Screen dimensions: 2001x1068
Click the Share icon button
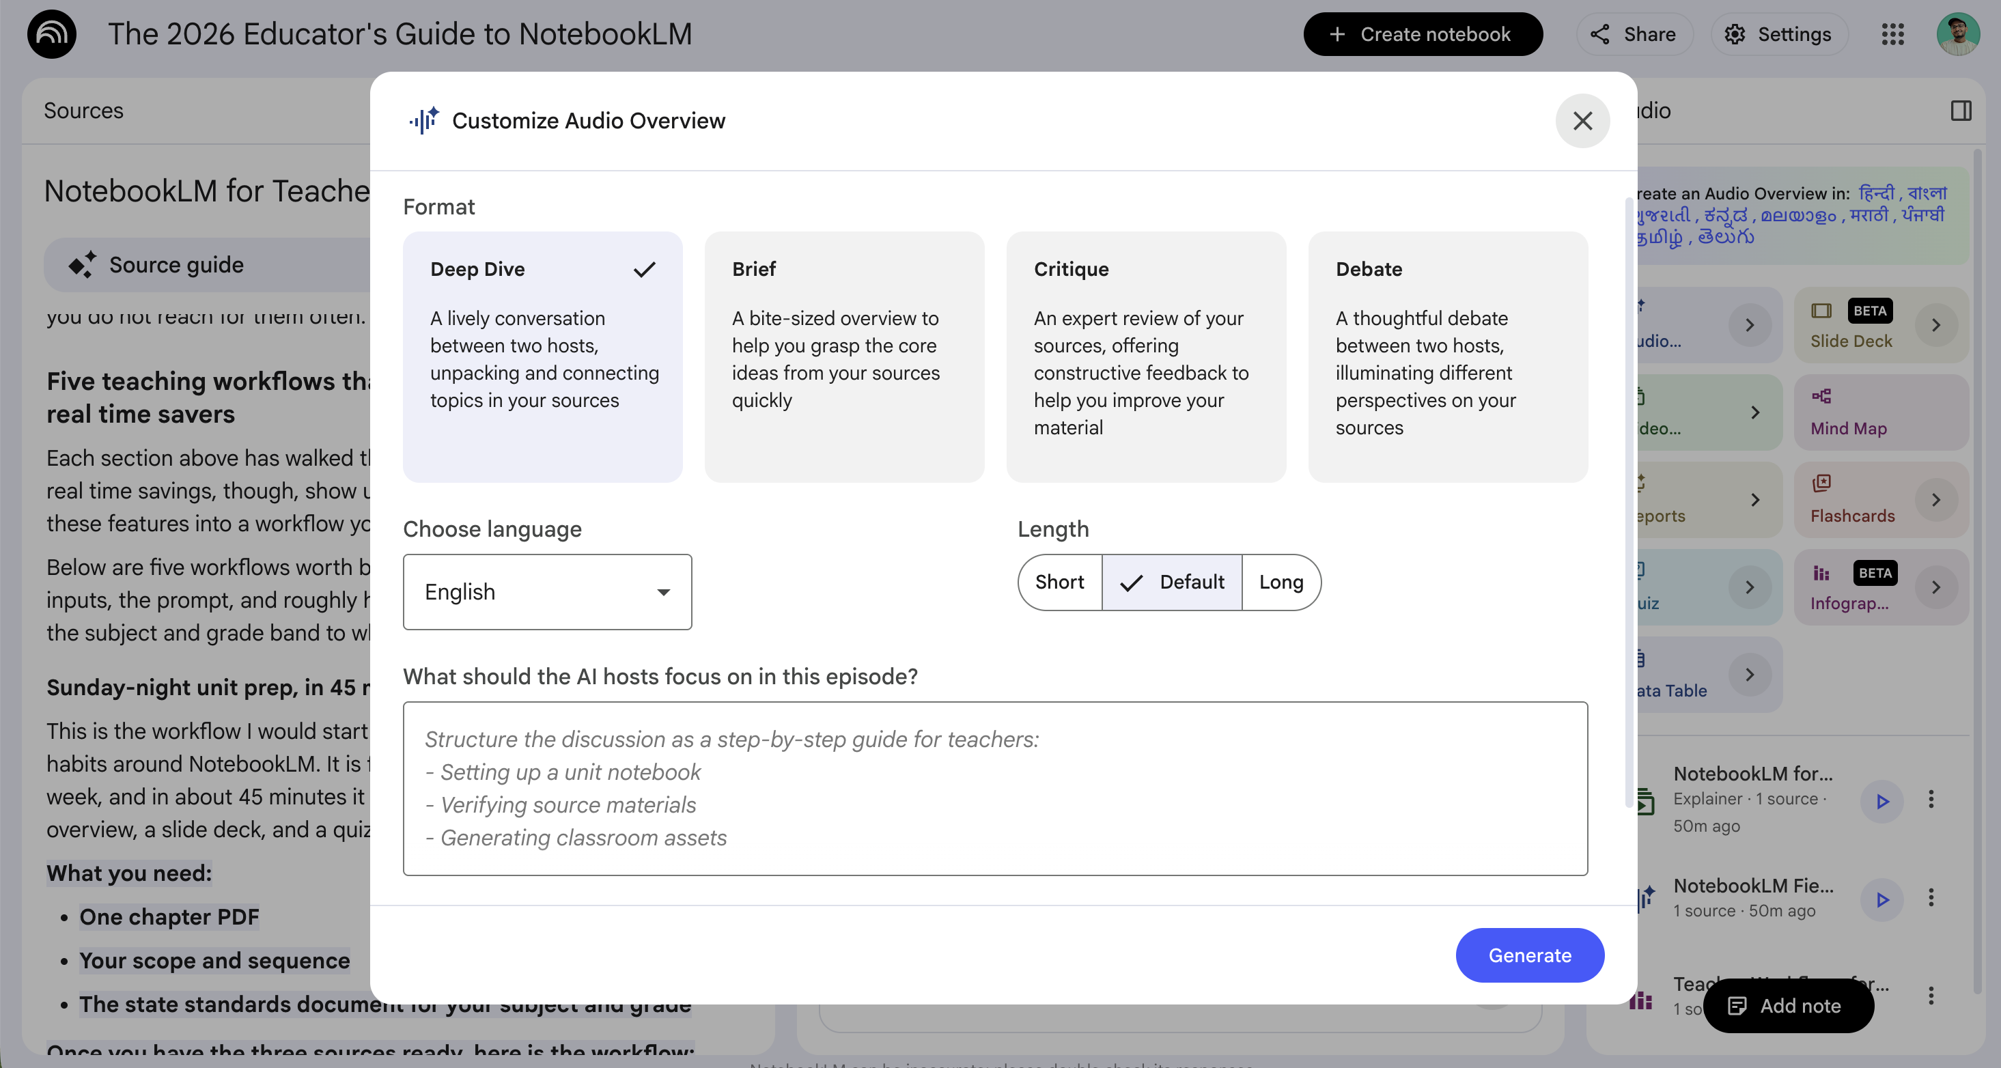coord(1634,34)
